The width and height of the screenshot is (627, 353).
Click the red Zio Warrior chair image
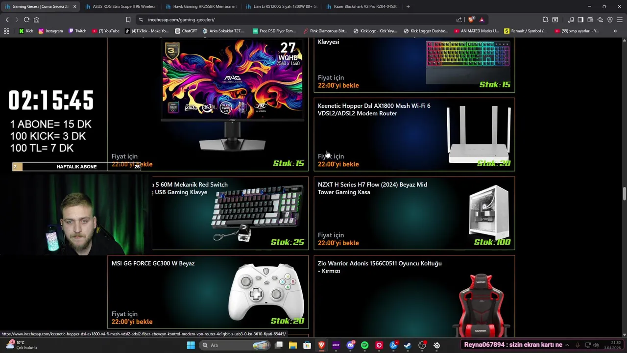point(481,305)
